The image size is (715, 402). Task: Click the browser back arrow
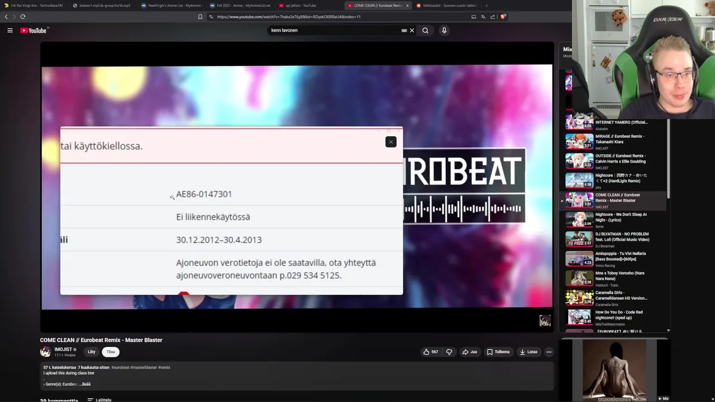(6, 17)
